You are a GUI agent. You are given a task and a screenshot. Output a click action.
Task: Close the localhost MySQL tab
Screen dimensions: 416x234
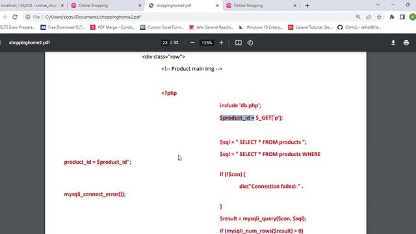[x=62, y=6]
